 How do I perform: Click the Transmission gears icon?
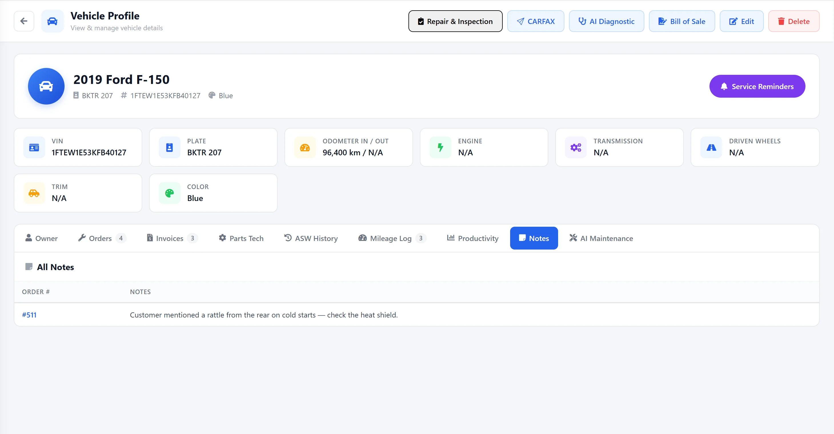pyautogui.click(x=576, y=148)
